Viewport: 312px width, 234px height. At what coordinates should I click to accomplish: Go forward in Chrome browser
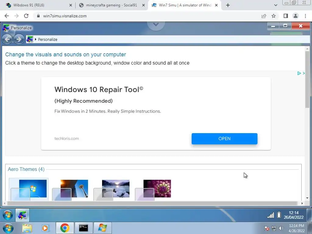pyautogui.click(x=16, y=16)
